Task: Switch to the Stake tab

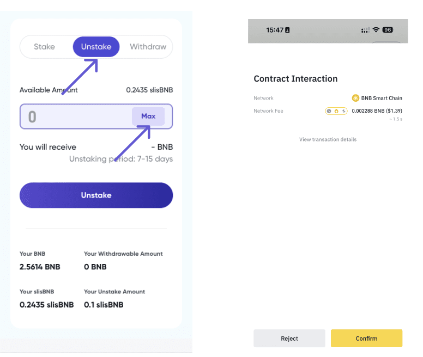Action: (x=44, y=47)
